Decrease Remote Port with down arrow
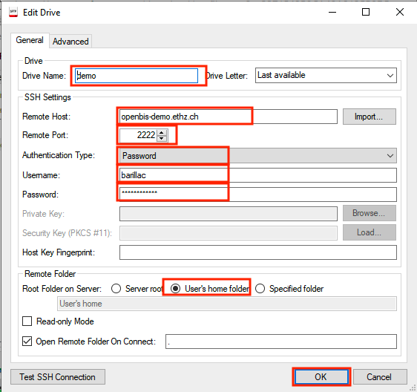417x392 pixels. click(162, 138)
